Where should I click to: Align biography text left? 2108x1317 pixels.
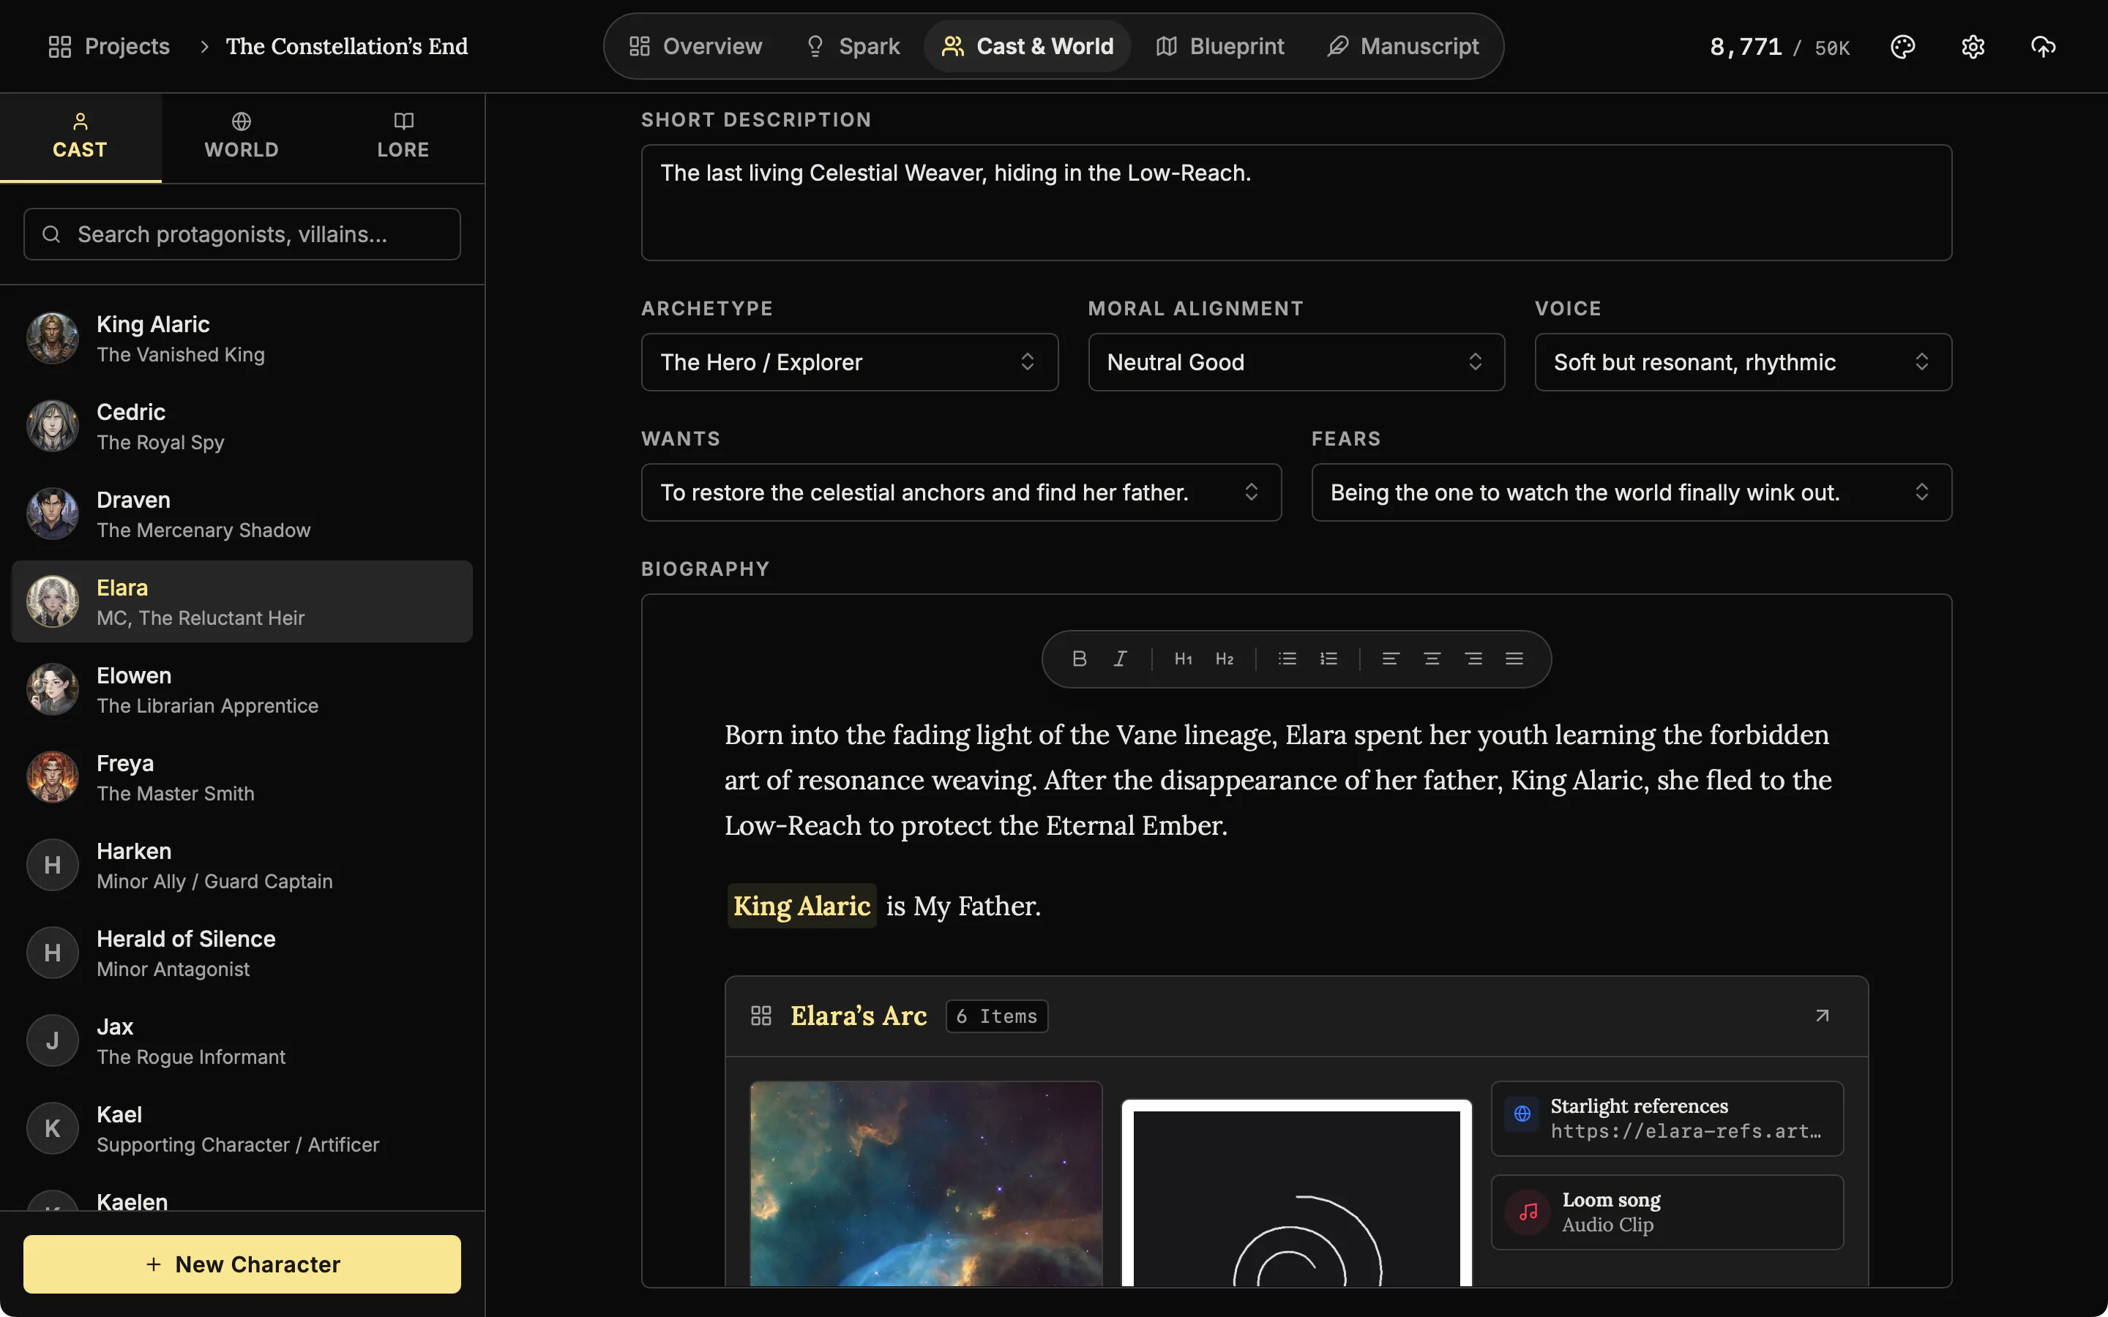click(1390, 658)
